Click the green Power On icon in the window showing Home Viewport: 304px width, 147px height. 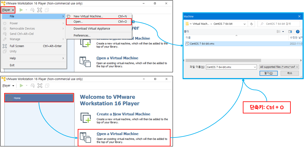[21, 85]
